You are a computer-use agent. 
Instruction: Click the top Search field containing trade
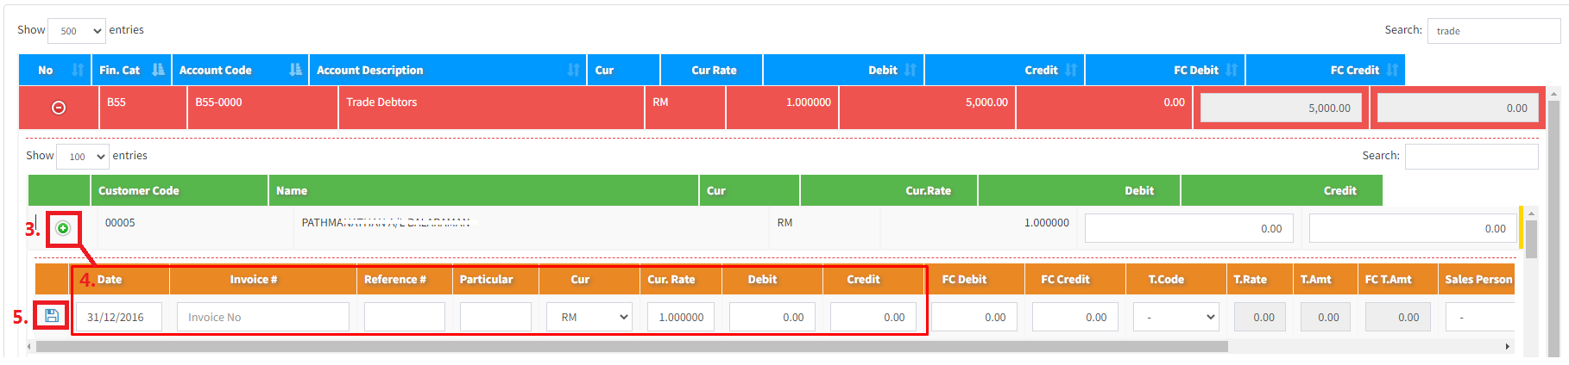[x=1493, y=31]
